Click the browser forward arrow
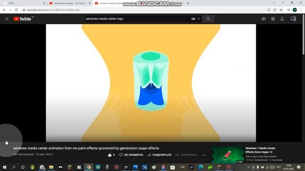 pyautogui.click(x=10, y=10)
